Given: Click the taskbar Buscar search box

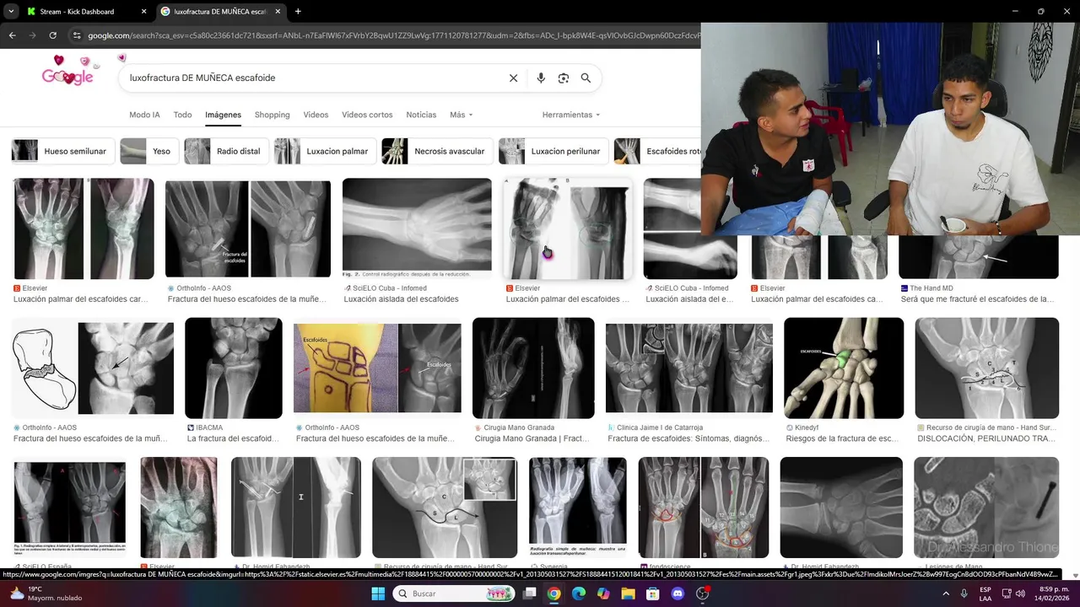Looking at the screenshot, I should pos(455,594).
